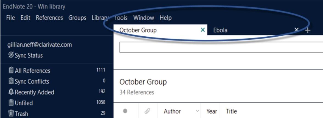Add a new tab with plus icon

click(308, 30)
